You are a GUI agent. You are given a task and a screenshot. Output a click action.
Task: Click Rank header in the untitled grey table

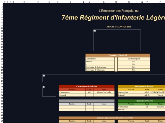coord(89,104)
